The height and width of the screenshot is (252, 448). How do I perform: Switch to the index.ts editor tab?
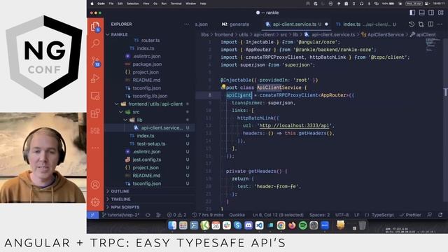pos(365,24)
